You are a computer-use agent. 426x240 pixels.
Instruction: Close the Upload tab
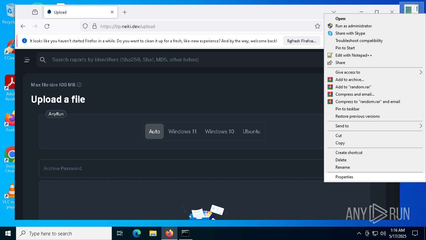(112, 12)
